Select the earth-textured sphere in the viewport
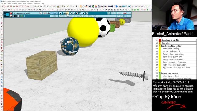Screen dimensions: 197x111 point(70,46)
